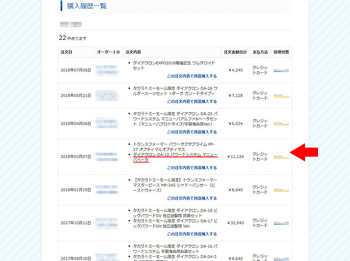Select the date 2018年01月19日

coord(76,190)
